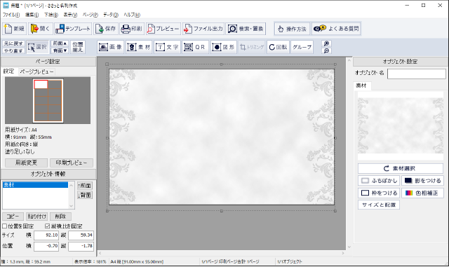The height and width of the screenshot is (267, 449).
Task: Open the ページ menu
Action: [91, 15]
